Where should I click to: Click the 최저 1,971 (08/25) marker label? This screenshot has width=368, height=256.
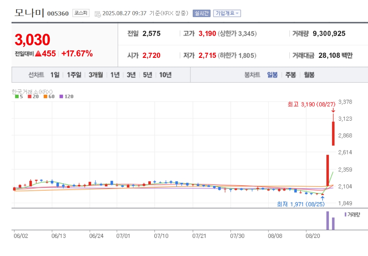pyautogui.click(x=301, y=204)
